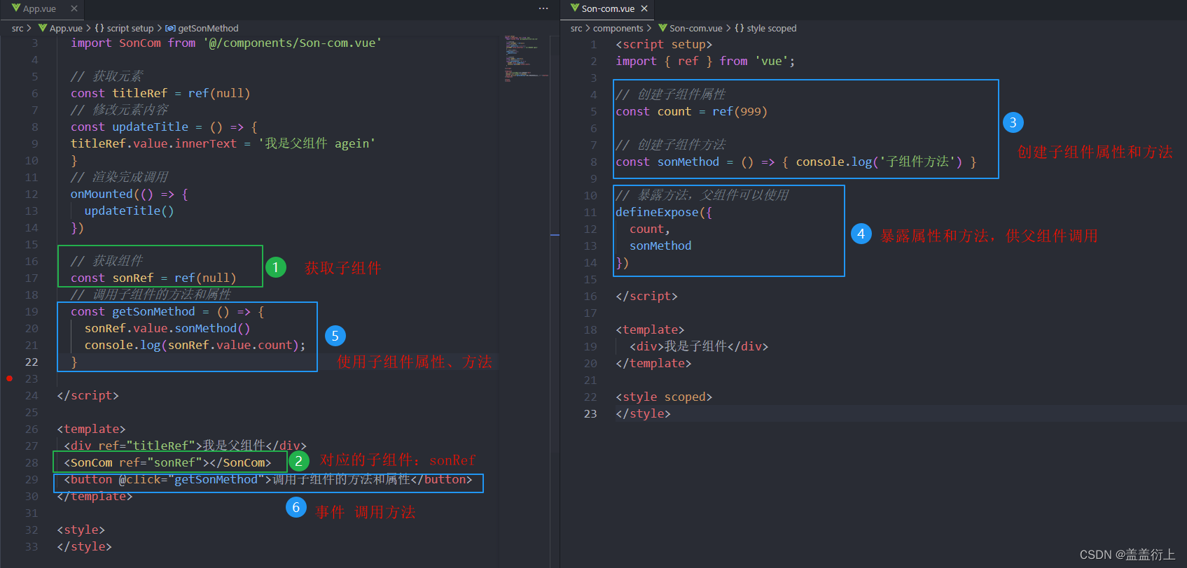Click the '<div>我是子组件</div>' line

click(x=699, y=346)
